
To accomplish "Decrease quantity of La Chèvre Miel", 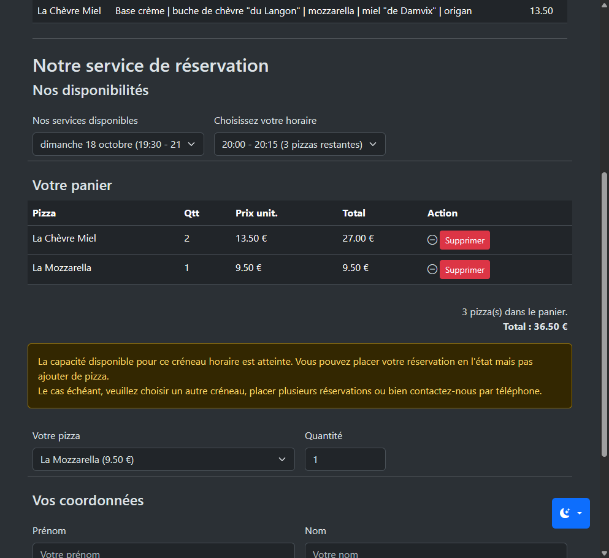I will tap(432, 240).
